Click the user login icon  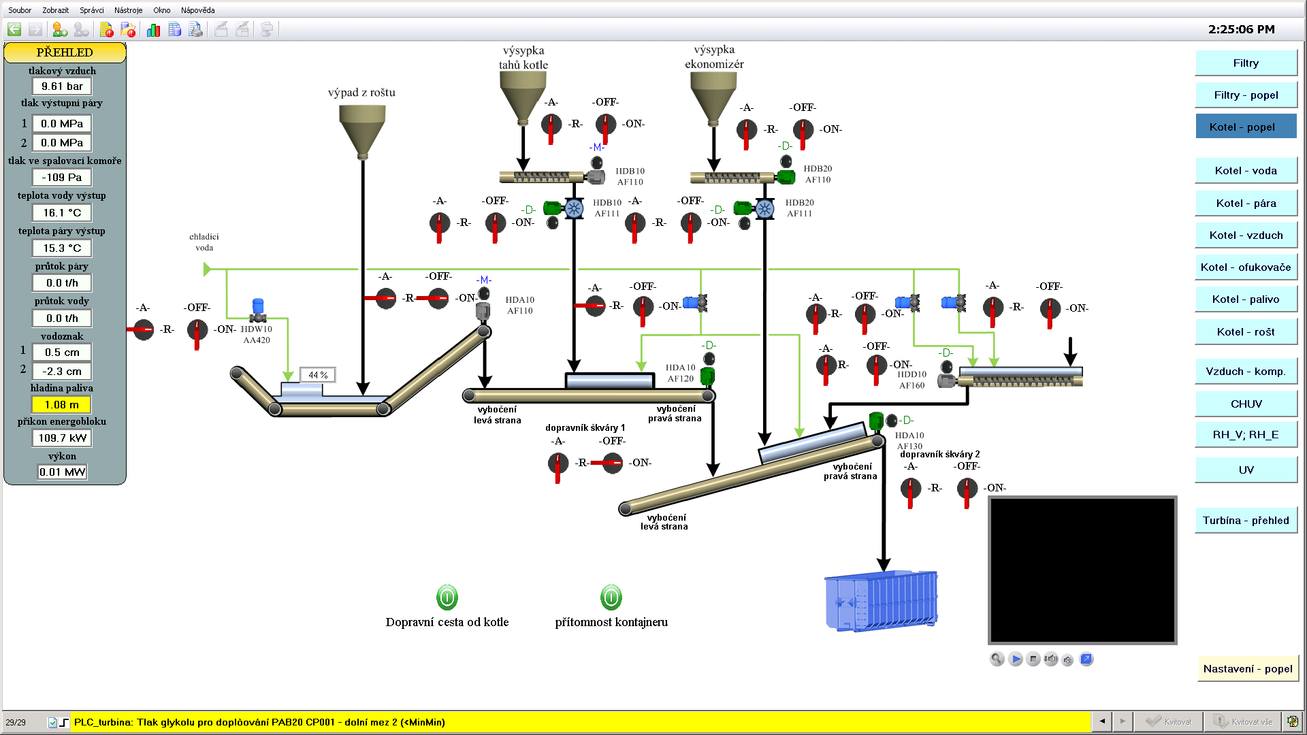coord(59,29)
